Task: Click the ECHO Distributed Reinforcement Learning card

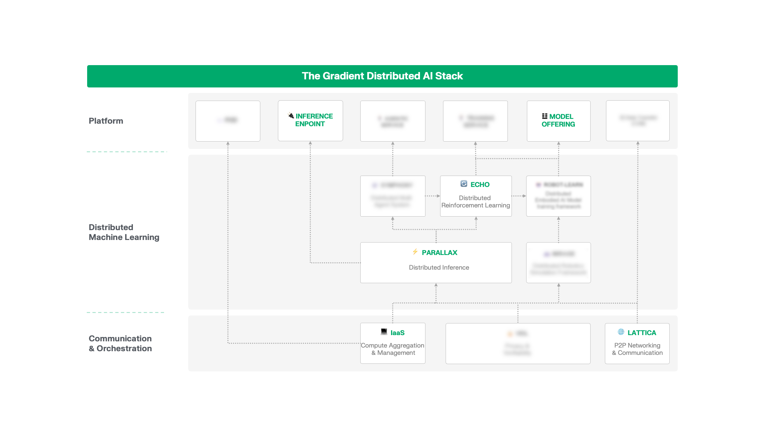Action: 476,196
